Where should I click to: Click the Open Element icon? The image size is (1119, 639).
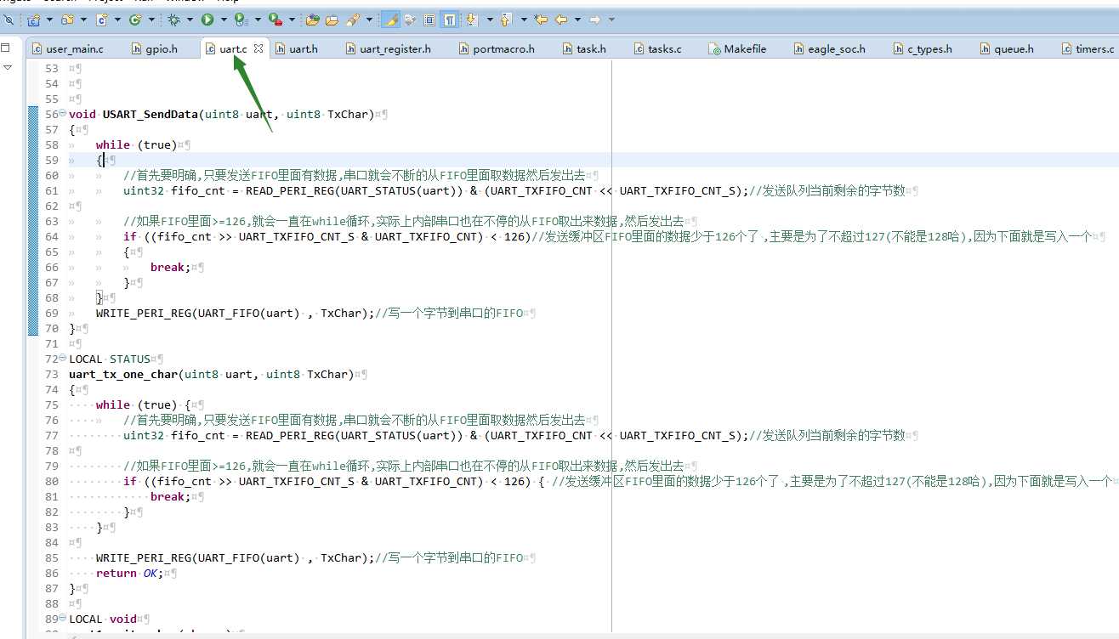point(312,19)
